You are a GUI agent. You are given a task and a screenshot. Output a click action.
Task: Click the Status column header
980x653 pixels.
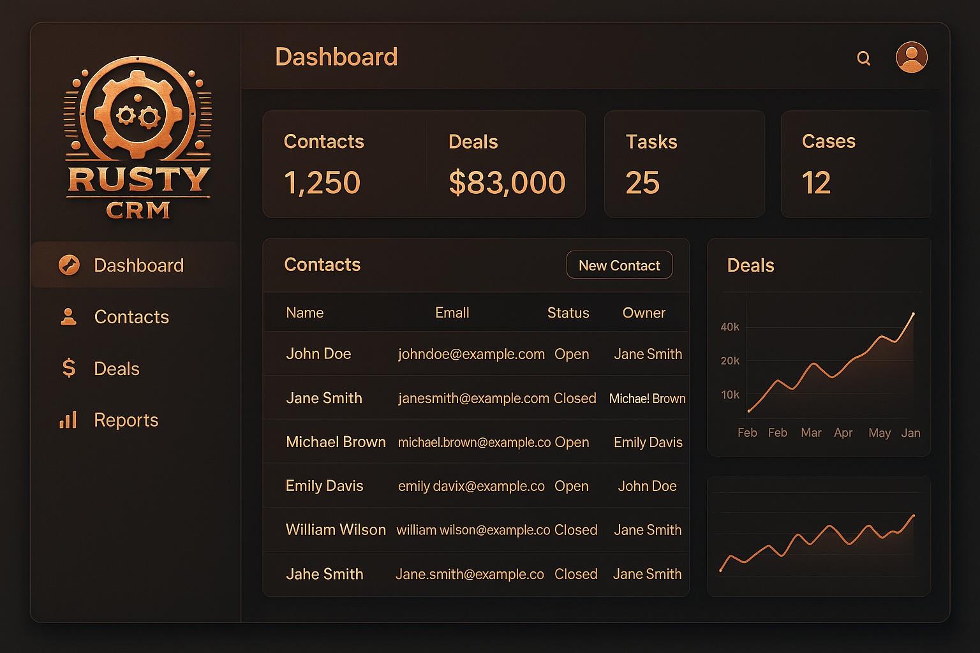pos(568,312)
